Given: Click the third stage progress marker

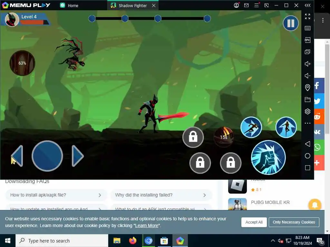Looking at the screenshot, I should tap(158, 19).
